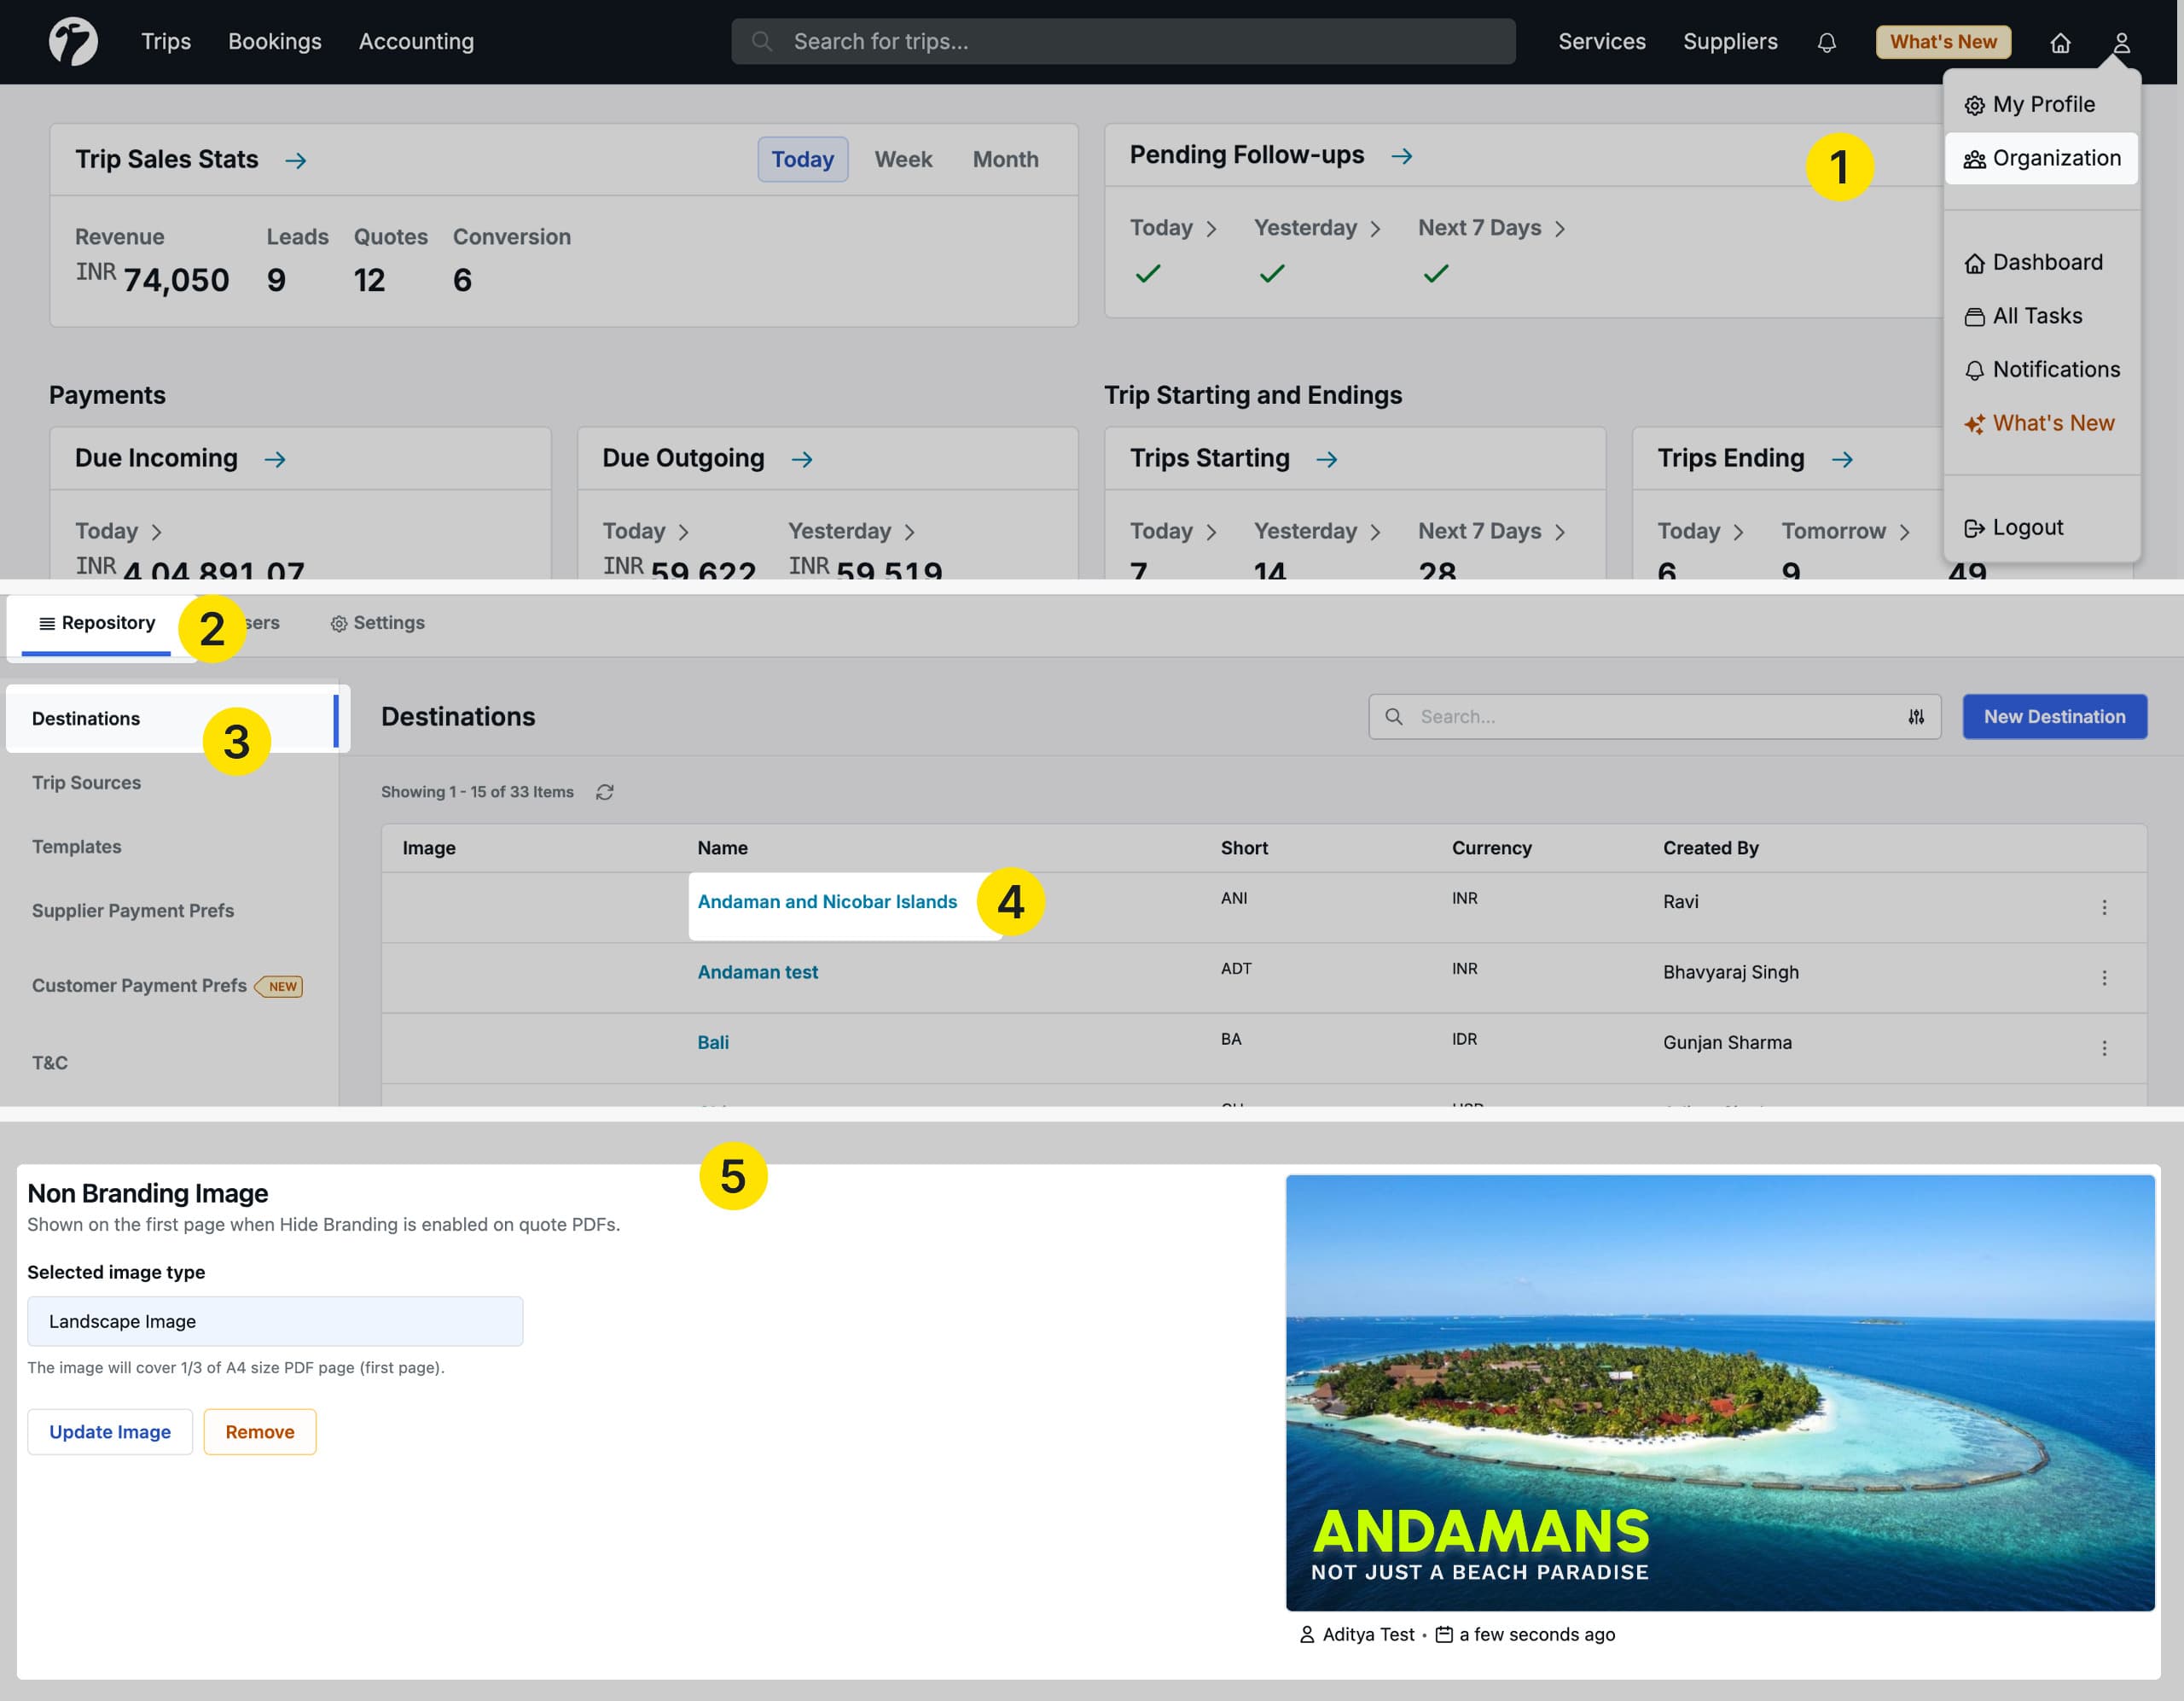
Task: Click the Remove image button
Action: (260, 1432)
